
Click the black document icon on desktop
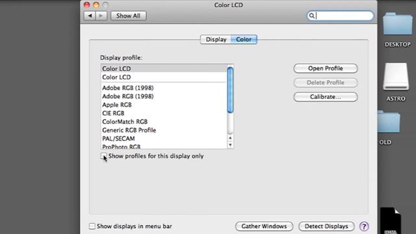click(390, 221)
